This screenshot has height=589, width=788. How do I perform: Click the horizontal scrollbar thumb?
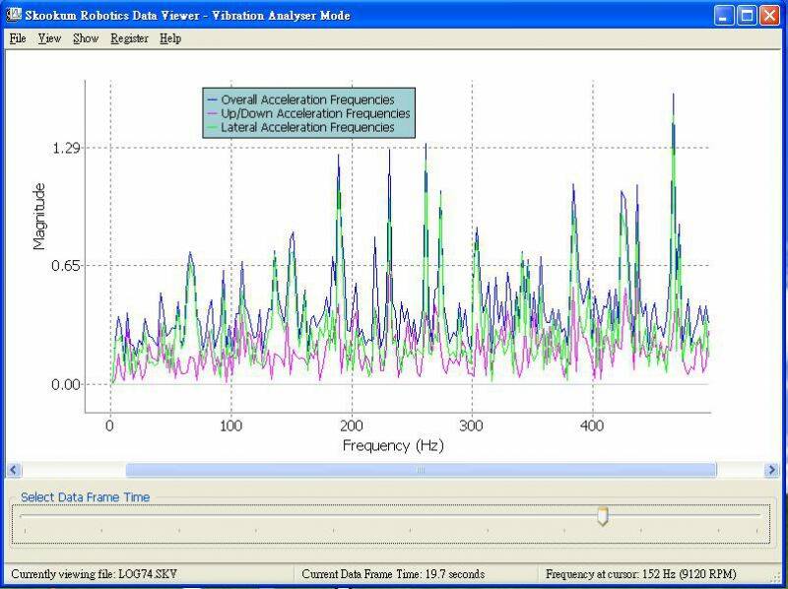[422, 471]
